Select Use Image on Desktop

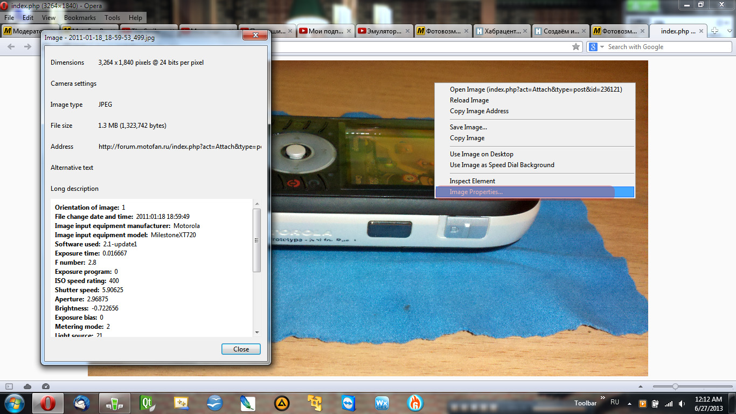click(535, 154)
